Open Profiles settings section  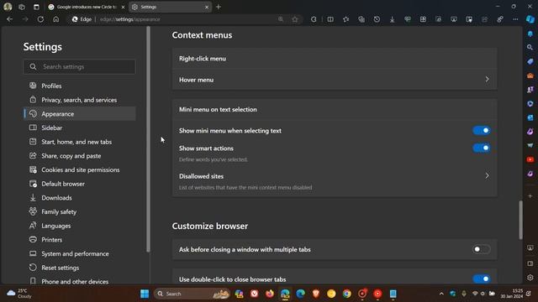(x=80, y=86)
